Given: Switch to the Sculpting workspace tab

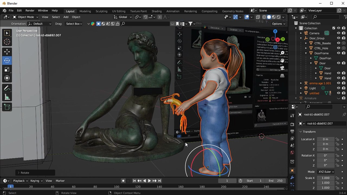Looking at the screenshot, I should [x=101, y=11].
